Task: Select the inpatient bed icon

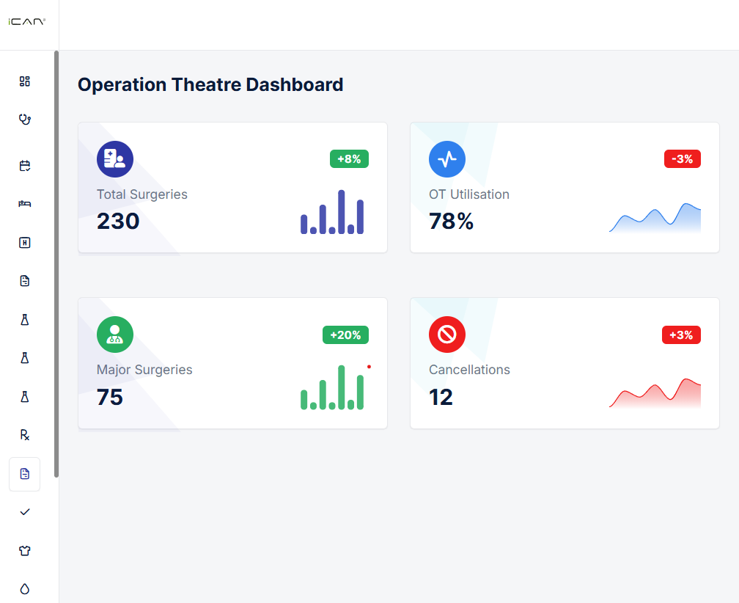Action: tap(24, 204)
